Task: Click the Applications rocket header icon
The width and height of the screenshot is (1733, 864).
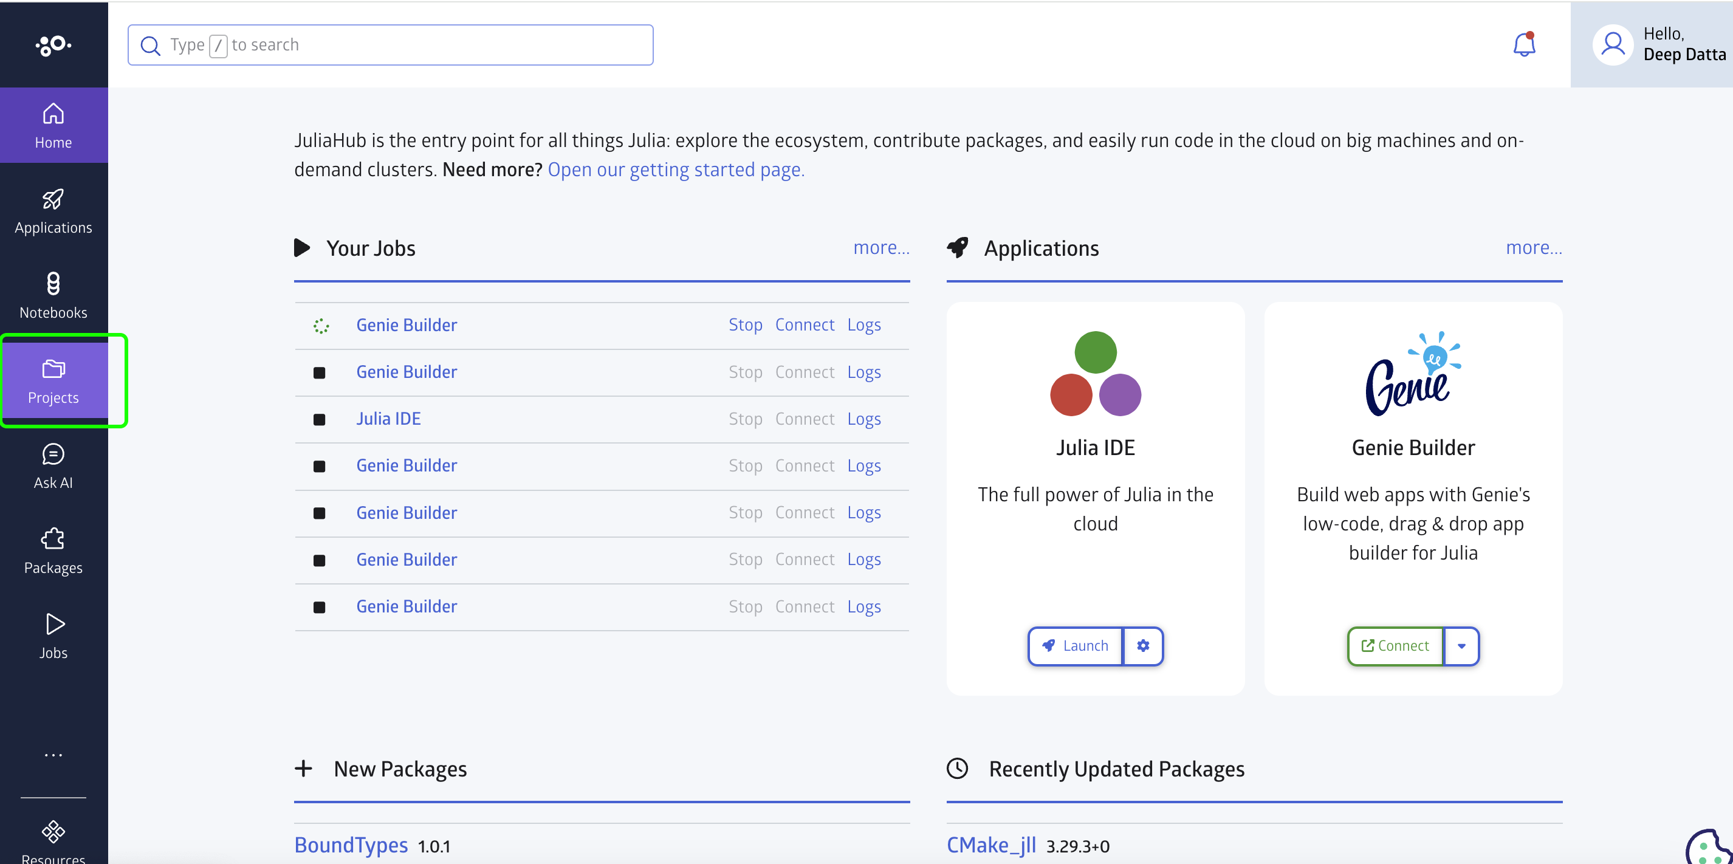Action: [x=957, y=249]
